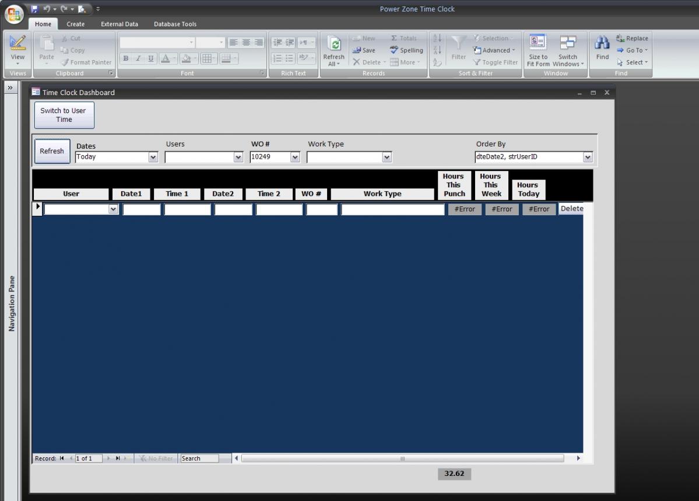Image resolution: width=699 pixels, height=501 pixels.
Task: Click the Undo icon in Quick Access toolbar
Action: [x=47, y=9]
